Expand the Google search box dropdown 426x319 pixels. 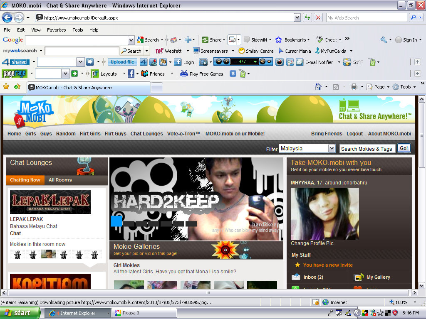131,40
